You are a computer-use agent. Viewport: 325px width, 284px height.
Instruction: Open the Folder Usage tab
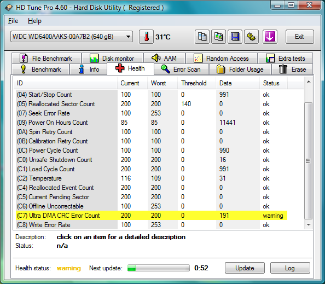tap(240, 69)
